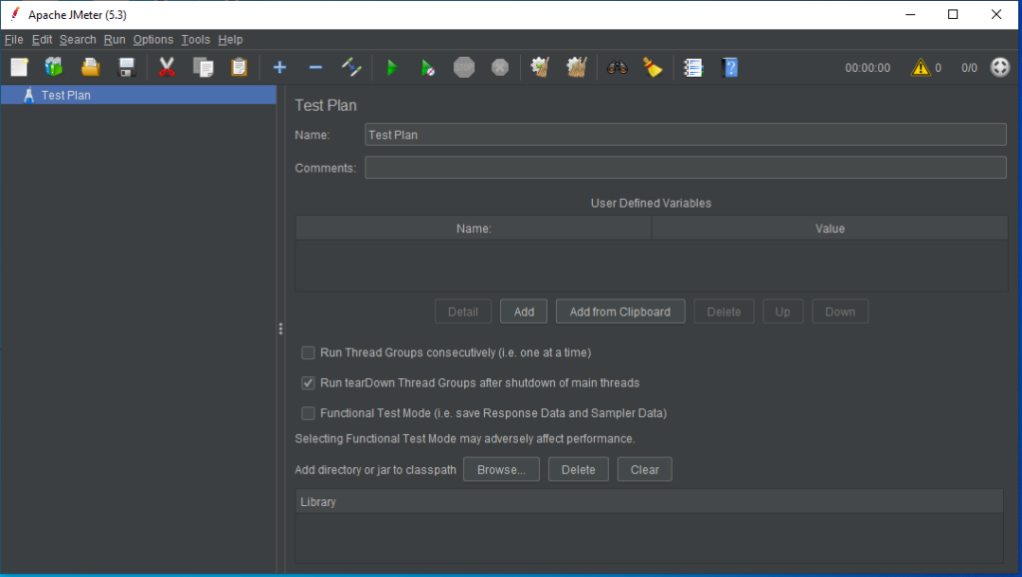Open the Edit menu
The height and width of the screenshot is (577, 1022).
(42, 40)
